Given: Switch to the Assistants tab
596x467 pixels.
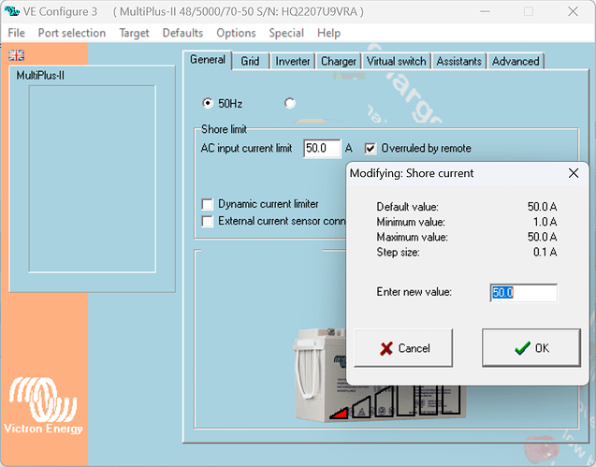Looking at the screenshot, I should pyautogui.click(x=458, y=61).
